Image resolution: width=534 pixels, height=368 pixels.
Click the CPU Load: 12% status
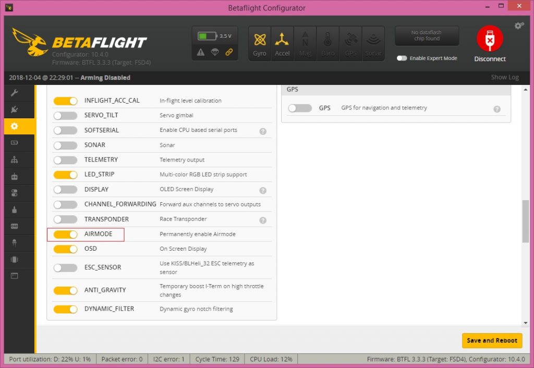(x=271, y=359)
